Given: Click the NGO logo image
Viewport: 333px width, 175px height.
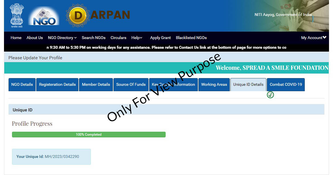Looking at the screenshot, I should click(44, 16).
